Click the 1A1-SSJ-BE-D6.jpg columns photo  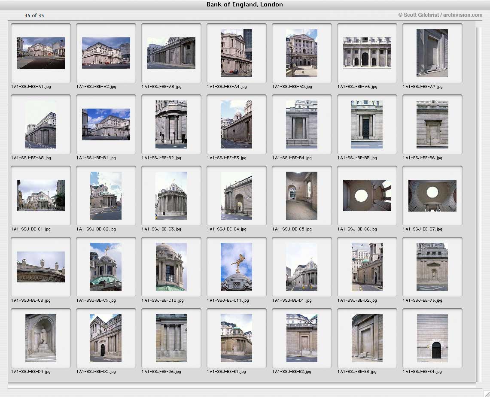(x=171, y=338)
